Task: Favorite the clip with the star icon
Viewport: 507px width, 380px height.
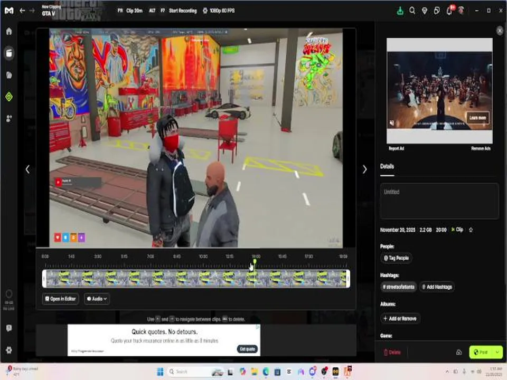Action: pos(471,230)
